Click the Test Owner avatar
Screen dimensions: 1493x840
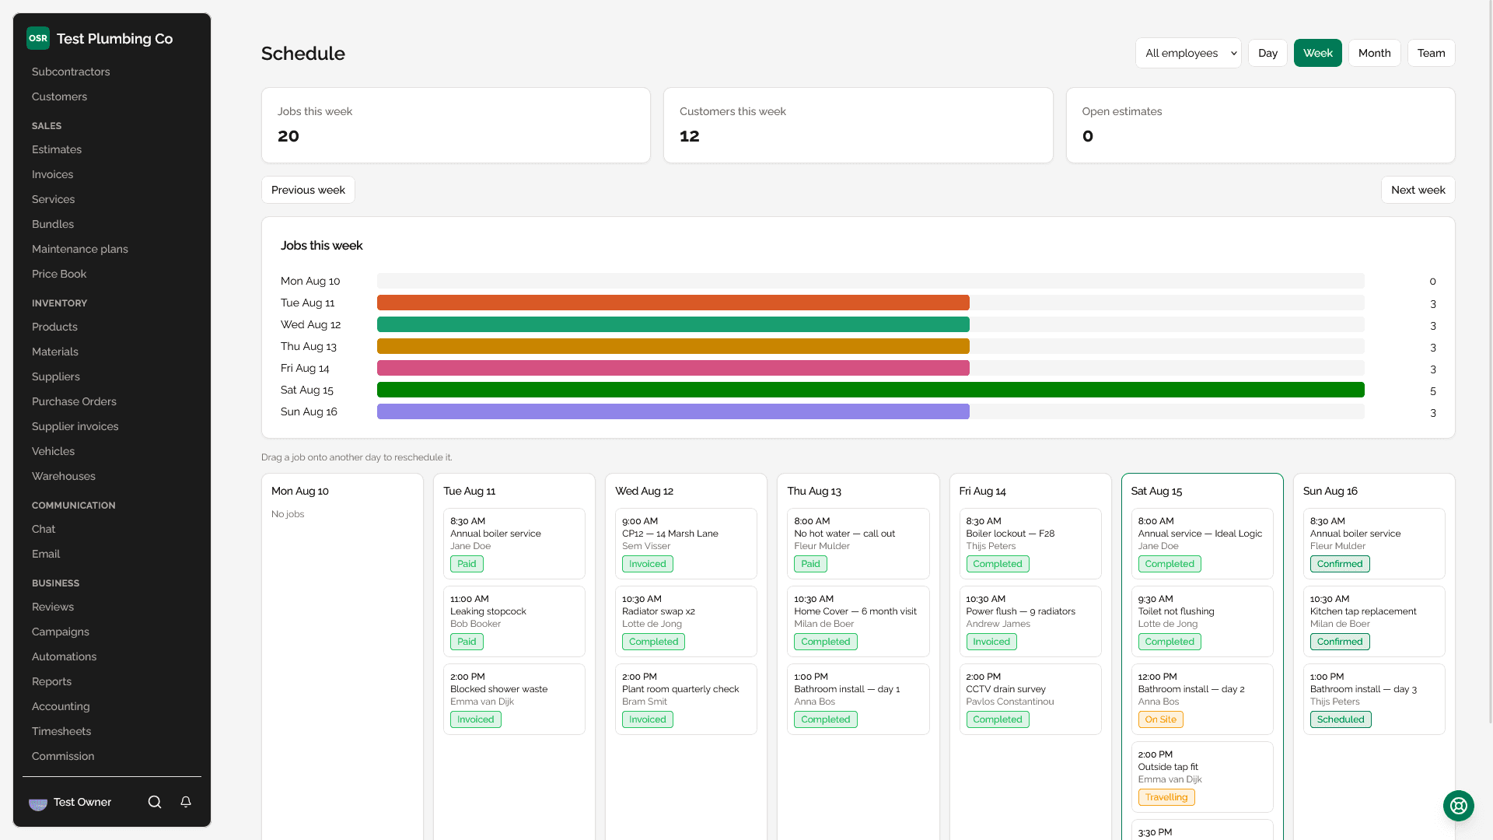38,803
